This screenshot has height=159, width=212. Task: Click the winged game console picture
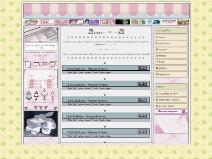(41, 124)
